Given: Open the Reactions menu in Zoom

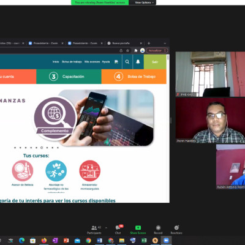Looking at the screenshot, I should [176, 230].
